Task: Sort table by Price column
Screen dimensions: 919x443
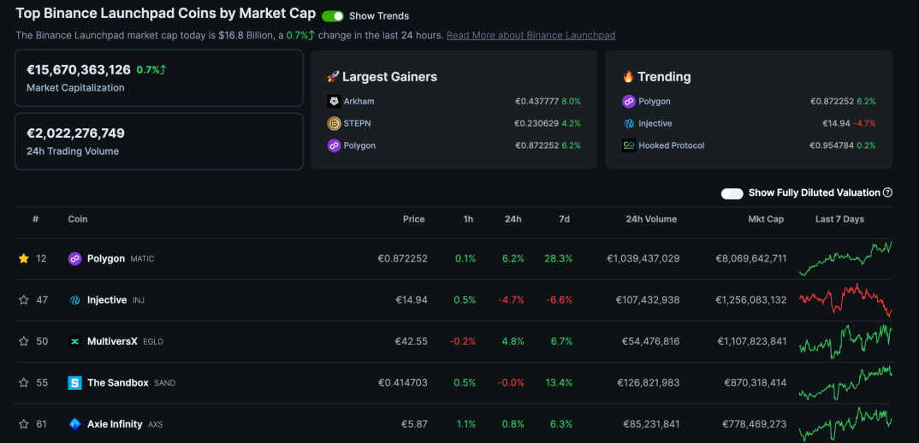Action: pyautogui.click(x=414, y=219)
